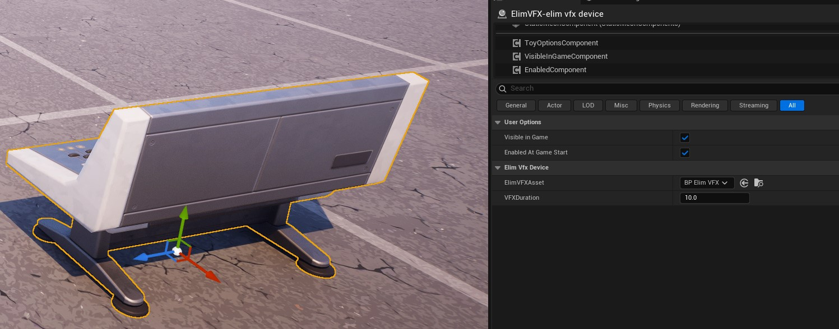Select the VisibleInGameComponent row
Image resolution: width=839 pixels, height=329 pixels.
[666, 57]
